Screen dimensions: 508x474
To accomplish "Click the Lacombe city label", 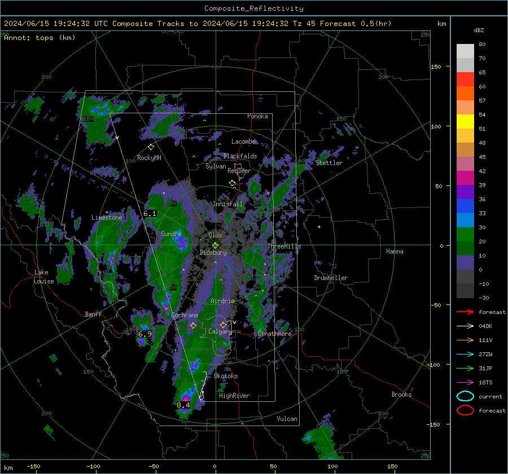I will [243, 141].
